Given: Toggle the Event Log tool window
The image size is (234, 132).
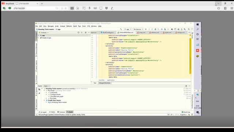Looking at the screenshot, I should 186,112.
